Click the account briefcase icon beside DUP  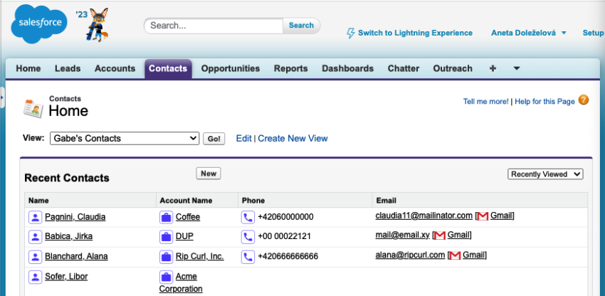pos(166,236)
